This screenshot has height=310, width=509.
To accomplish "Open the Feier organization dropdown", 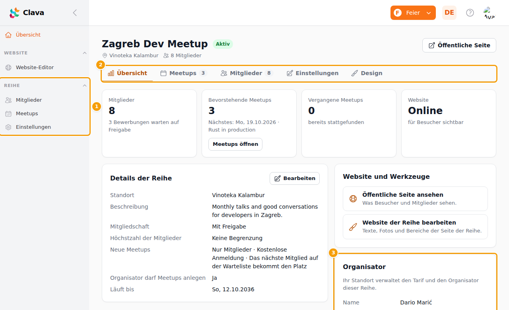I will coord(413,13).
